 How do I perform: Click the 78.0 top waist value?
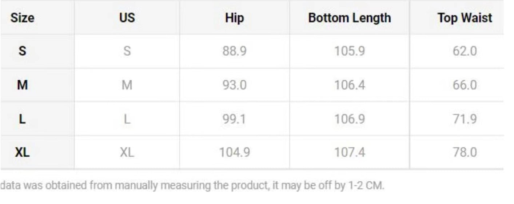465,152
